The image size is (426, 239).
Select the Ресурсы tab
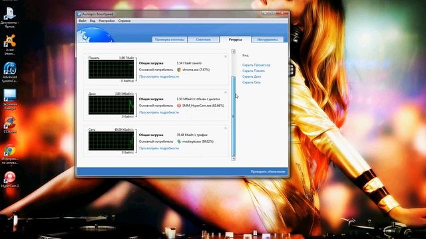click(x=235, y=40)
